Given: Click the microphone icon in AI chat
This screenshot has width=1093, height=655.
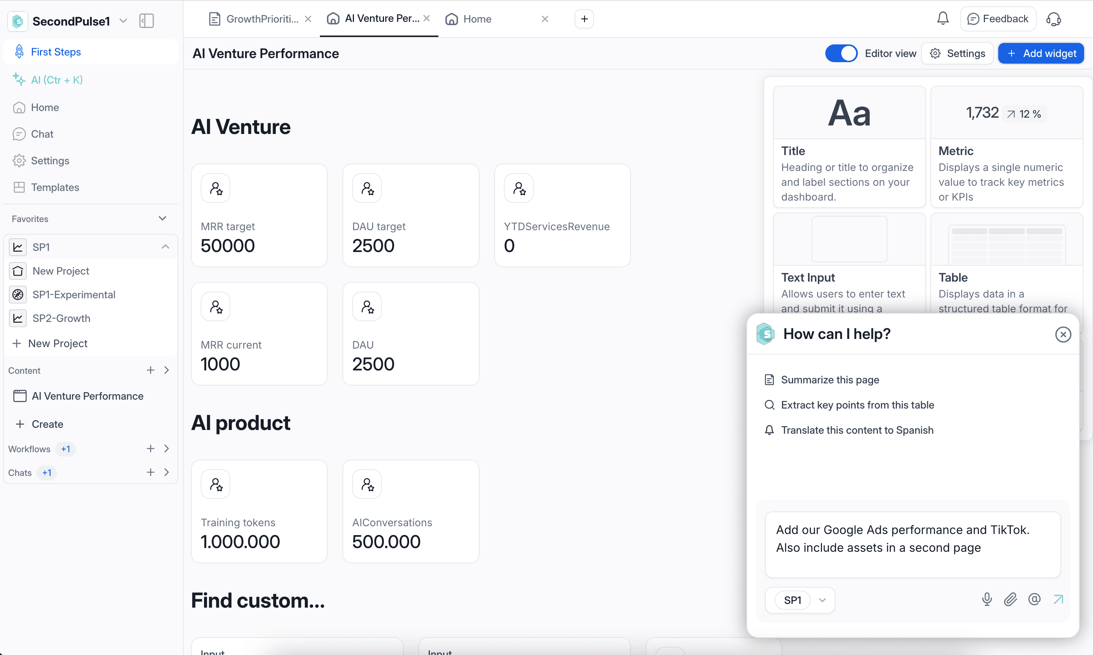Looking at the screenshot, I should [x=987, y=599].
